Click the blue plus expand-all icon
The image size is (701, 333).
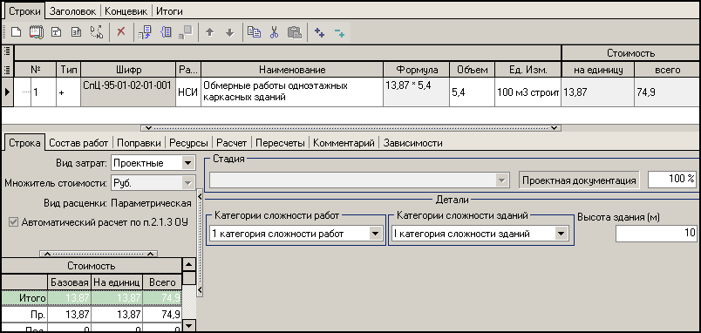pyautogui.click(x=319, y=32)
